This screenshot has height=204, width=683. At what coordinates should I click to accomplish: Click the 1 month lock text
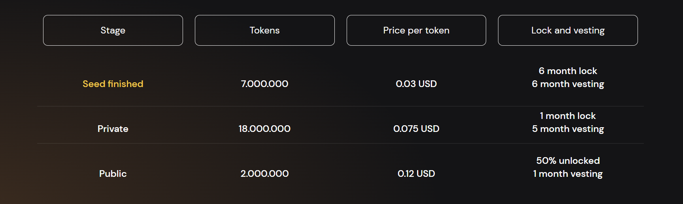point(568,116)
